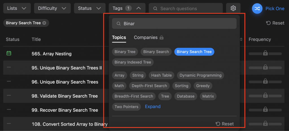Toggle the Binary Tree topic tag
Viewport: 289px width, 131px height.
click(125, 52)
